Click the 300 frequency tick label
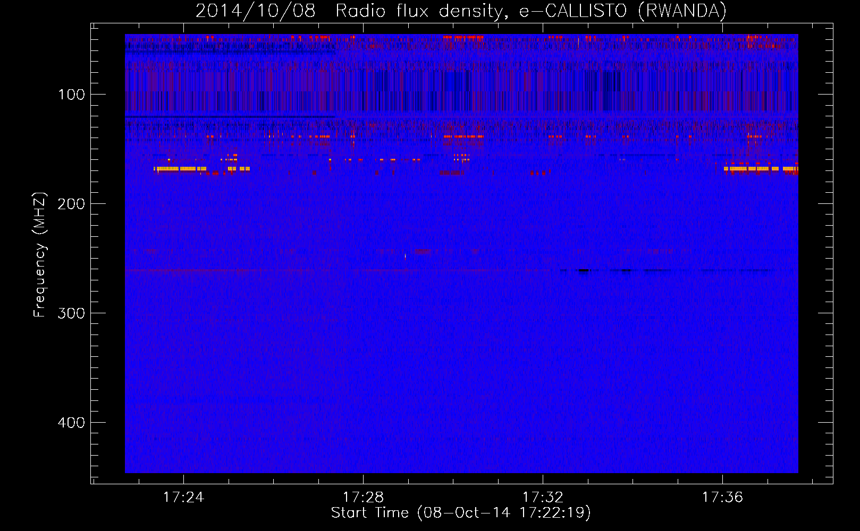The image size is (860, 531). (x=72, y=313)
